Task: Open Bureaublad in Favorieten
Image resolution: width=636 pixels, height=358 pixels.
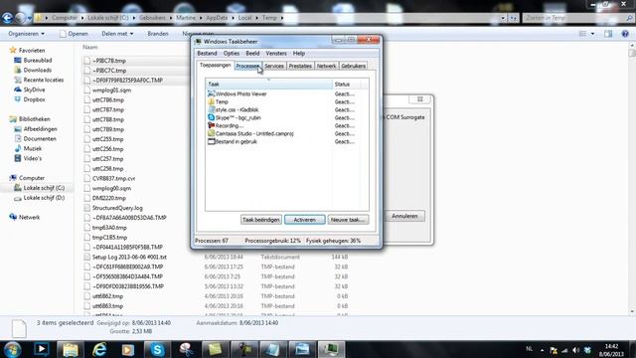Action: point(33,60)
